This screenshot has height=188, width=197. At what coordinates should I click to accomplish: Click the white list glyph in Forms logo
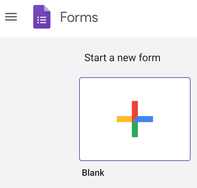[42, 20]
